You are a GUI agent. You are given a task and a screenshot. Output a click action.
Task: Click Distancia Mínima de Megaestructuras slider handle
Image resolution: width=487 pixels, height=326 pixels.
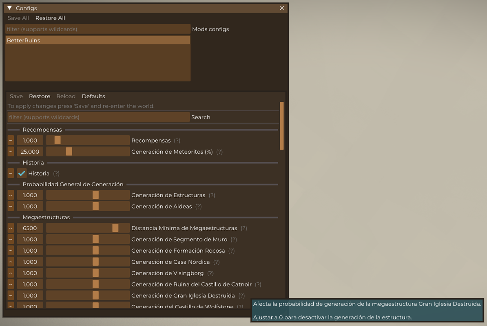(x=115, y=228)
